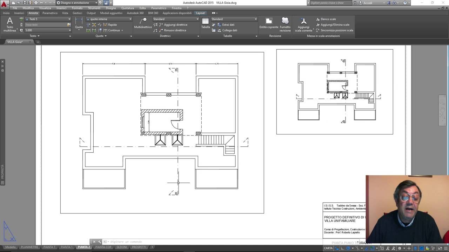Switch to the Output ribbon tab
449x252 pixels.
[91, 13]
